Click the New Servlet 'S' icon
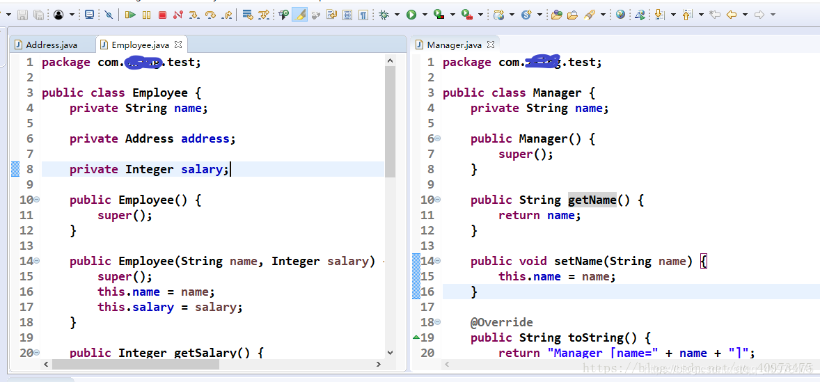 coord(527,15)
